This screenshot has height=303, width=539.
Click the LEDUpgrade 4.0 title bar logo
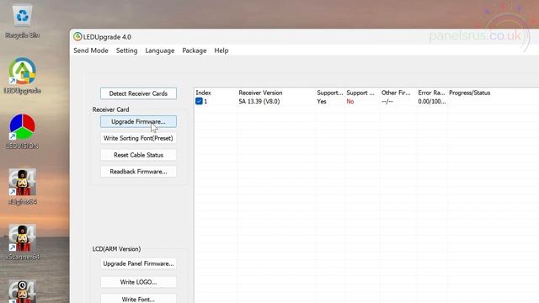click(x=77, y=37)
